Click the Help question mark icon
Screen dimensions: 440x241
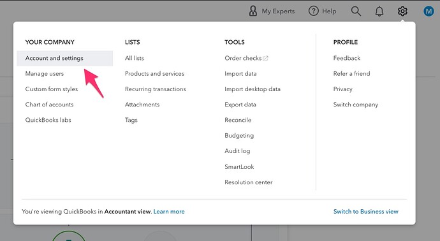[x=313, y=11]
